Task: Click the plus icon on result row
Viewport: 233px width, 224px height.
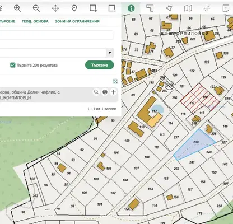Action: click(x=114, y=92)
